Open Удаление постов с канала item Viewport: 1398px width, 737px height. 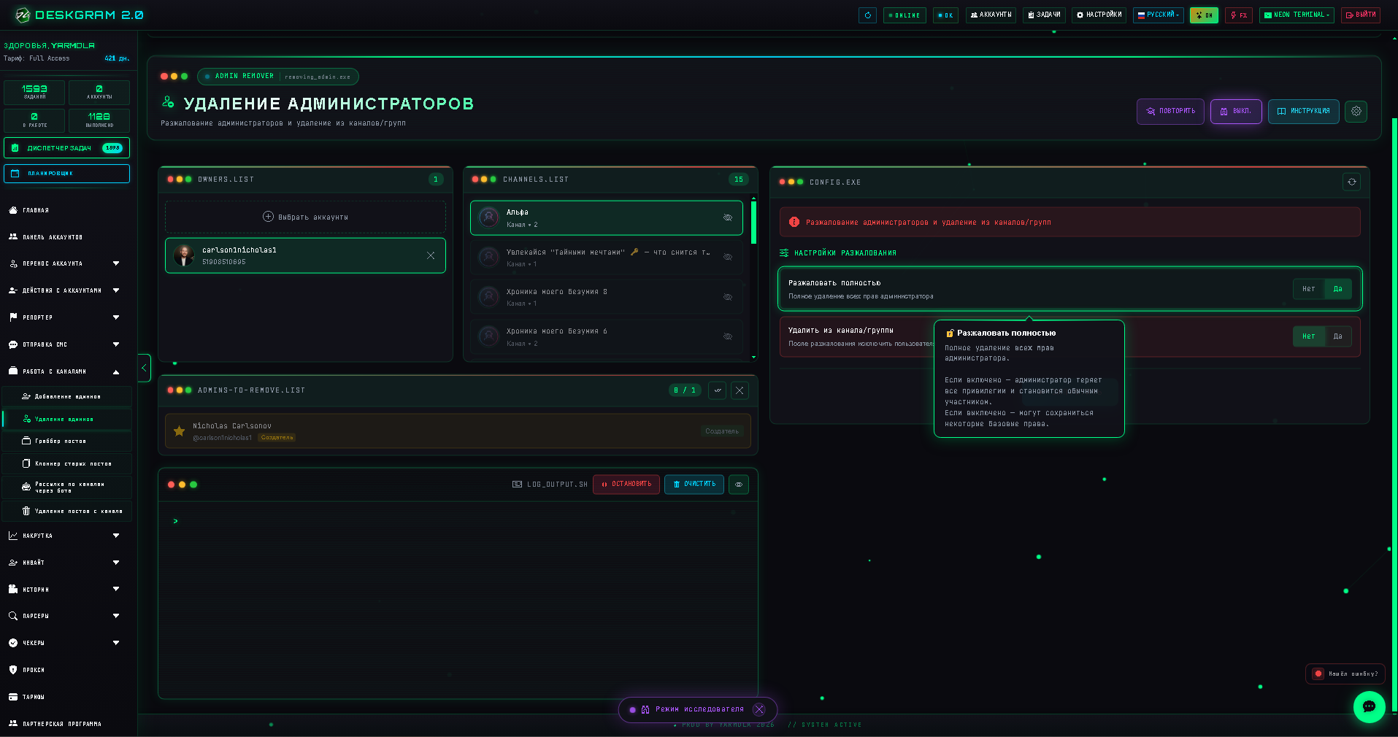tap(67, 511)
